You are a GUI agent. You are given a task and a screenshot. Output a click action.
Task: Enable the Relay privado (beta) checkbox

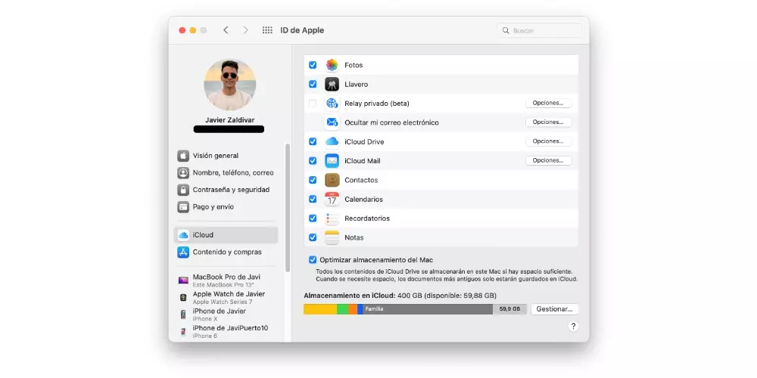point(313,104)
